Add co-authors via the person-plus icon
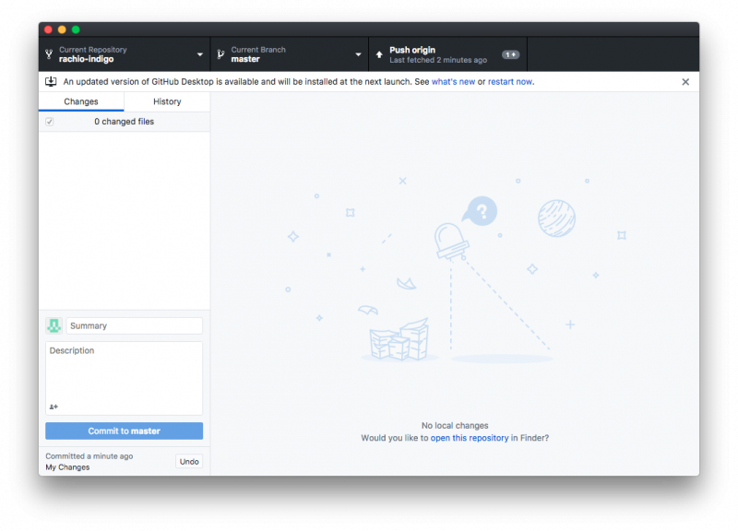 54,407
